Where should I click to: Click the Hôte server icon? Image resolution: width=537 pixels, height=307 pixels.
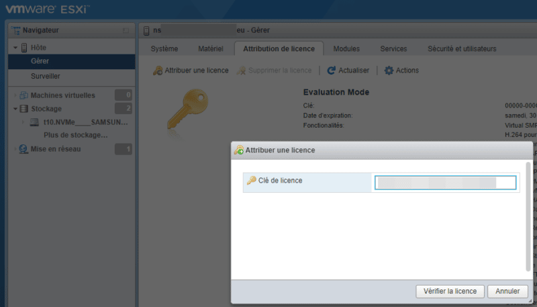24,48
